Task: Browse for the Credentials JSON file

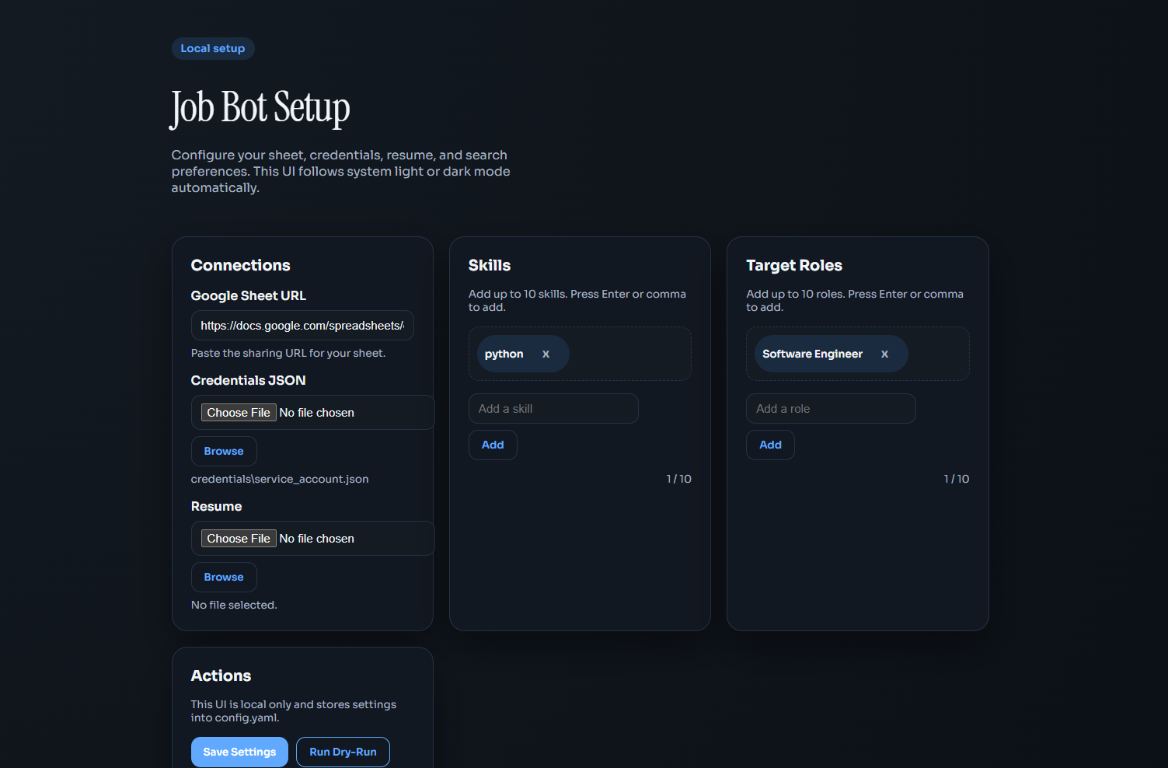Action: [x=224, y=452]
